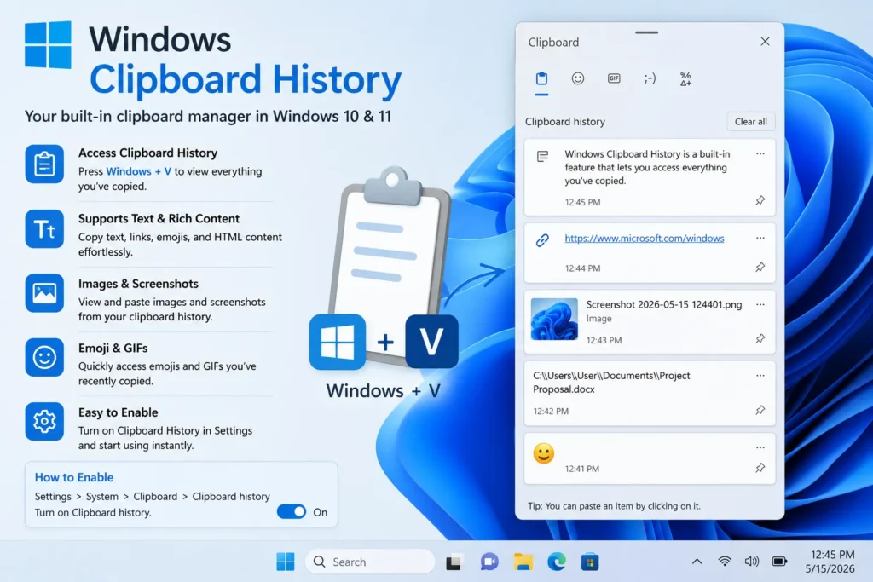Click the Images & Screenshots picture icon
The image size is (873, 582).
coord(44,293)
